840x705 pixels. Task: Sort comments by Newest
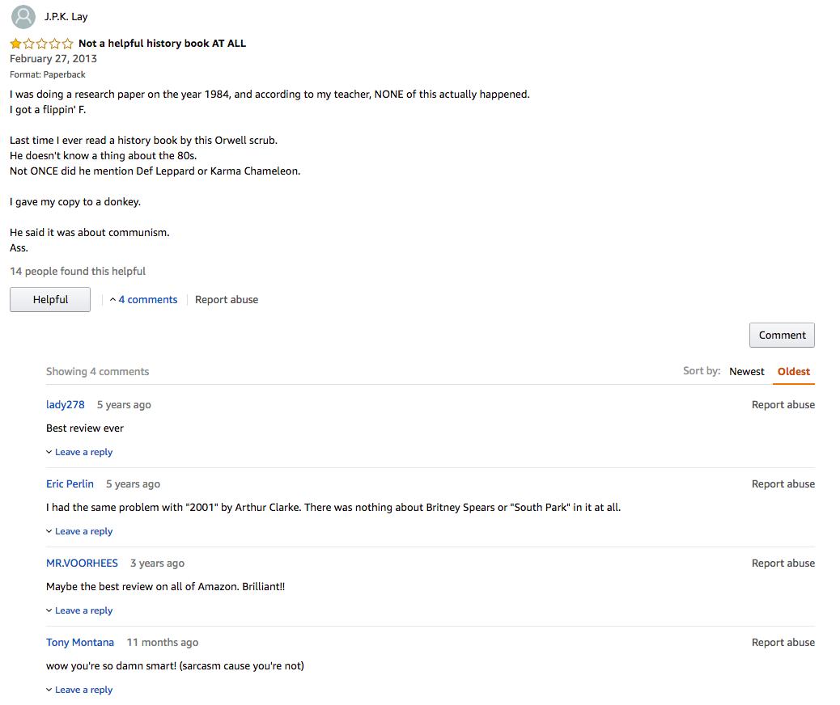click(x=746, y=372)
